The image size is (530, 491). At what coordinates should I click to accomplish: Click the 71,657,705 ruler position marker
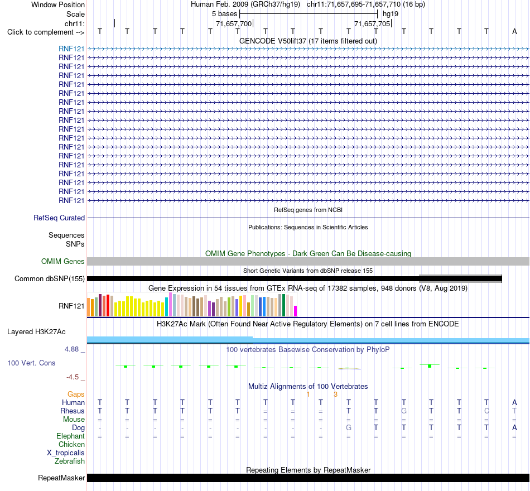pyautogui.click(x=372, y=23)
